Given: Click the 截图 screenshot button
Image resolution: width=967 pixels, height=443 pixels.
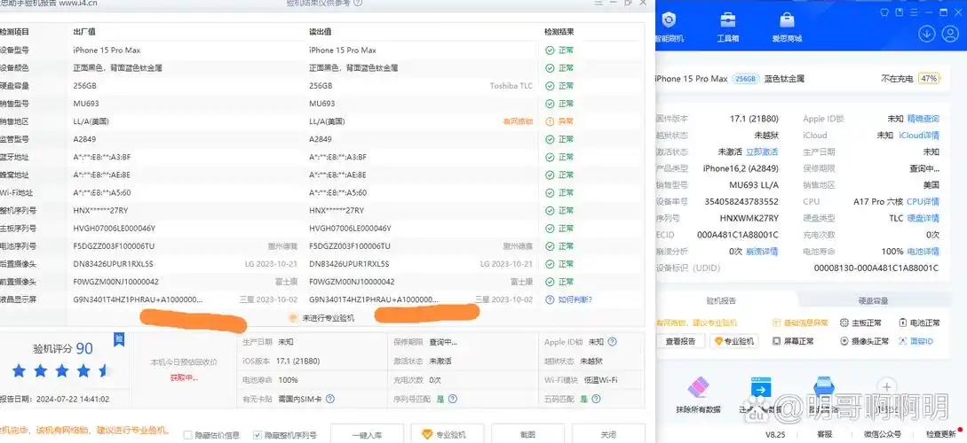Looking at the screenshot, I should (527, 434).
